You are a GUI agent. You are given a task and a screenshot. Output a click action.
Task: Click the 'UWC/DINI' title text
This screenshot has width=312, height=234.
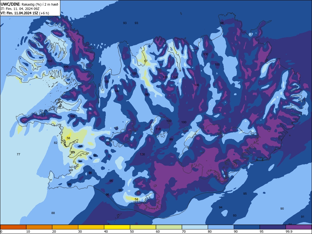(10, 4)
